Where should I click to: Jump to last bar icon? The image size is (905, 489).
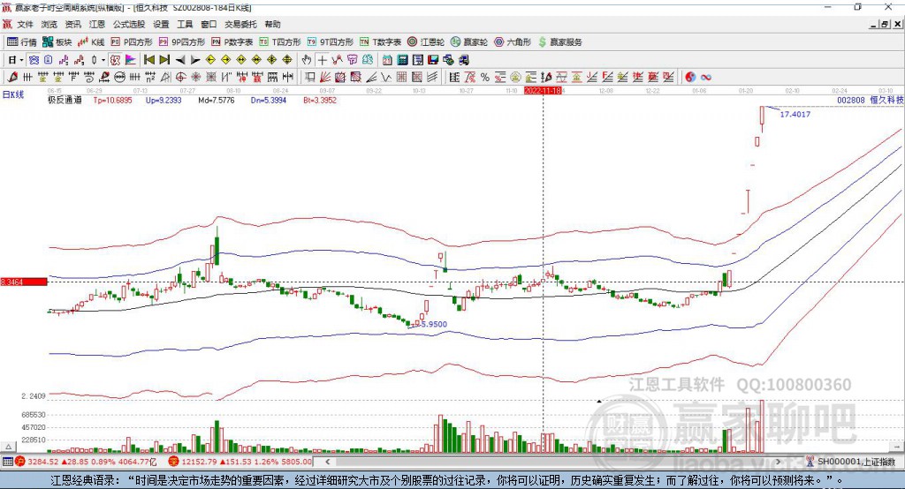pyautogui.click(x=164, y=60)
